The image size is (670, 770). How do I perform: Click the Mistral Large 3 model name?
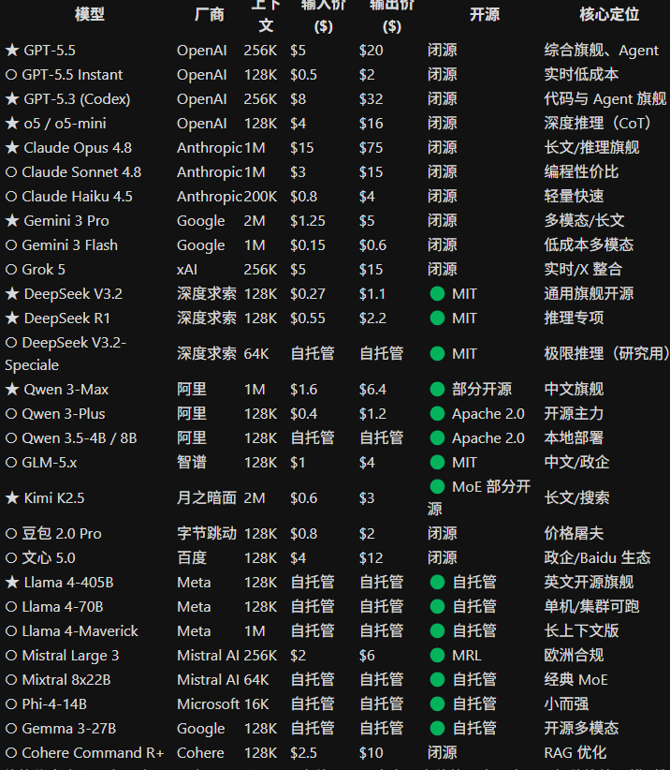point(70,656)
